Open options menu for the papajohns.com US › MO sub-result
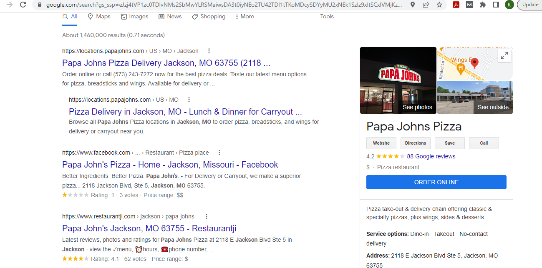Image resolution: width=542 pixels, height=268 pixels. click(189, 100)
